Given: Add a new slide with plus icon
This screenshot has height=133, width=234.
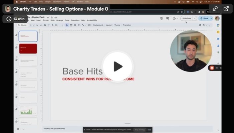Looking at the screenshot, I should tap(31, 25).
